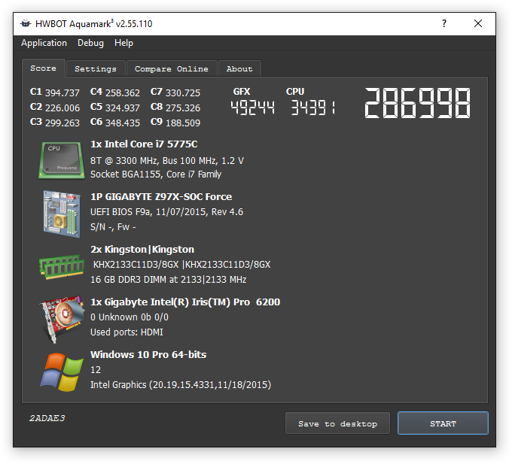
Task: Click the UEFI BIOS F9a, 11/07/2015 line
Action: tap(167, 212)
